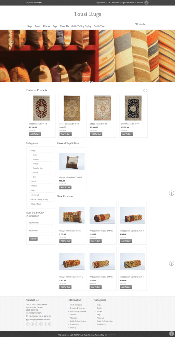The height and width of the screenshot is (337, 175).
Task: Open the View Cart shopping cart icon
Action: tap(137, 24)
